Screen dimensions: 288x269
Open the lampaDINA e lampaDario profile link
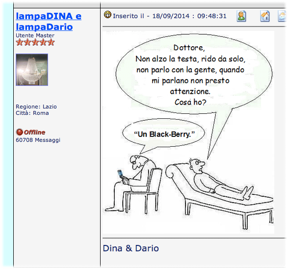point(49,21)
